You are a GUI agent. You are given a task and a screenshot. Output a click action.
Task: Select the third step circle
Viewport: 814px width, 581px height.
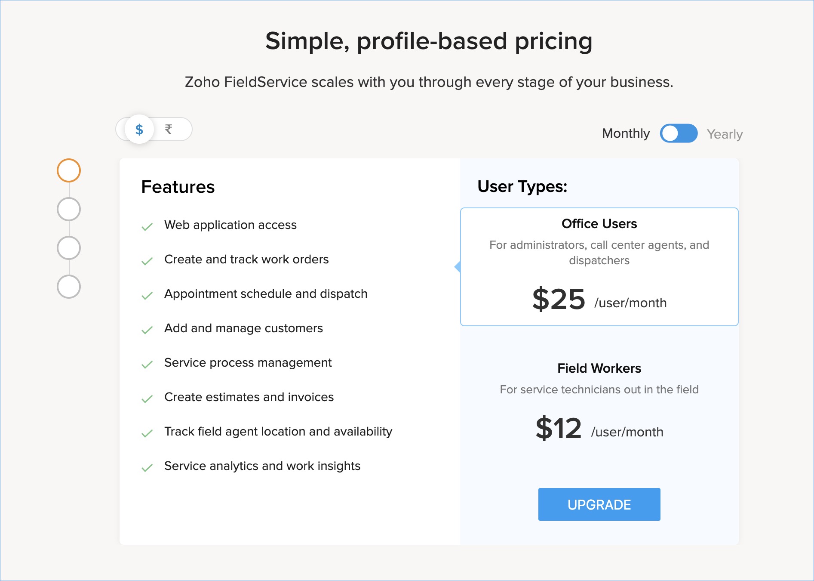[69, 248]
